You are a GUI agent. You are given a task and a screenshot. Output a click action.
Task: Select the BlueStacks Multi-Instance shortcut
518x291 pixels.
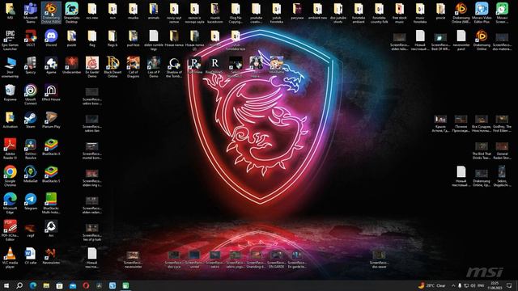(x=51, y=203)
